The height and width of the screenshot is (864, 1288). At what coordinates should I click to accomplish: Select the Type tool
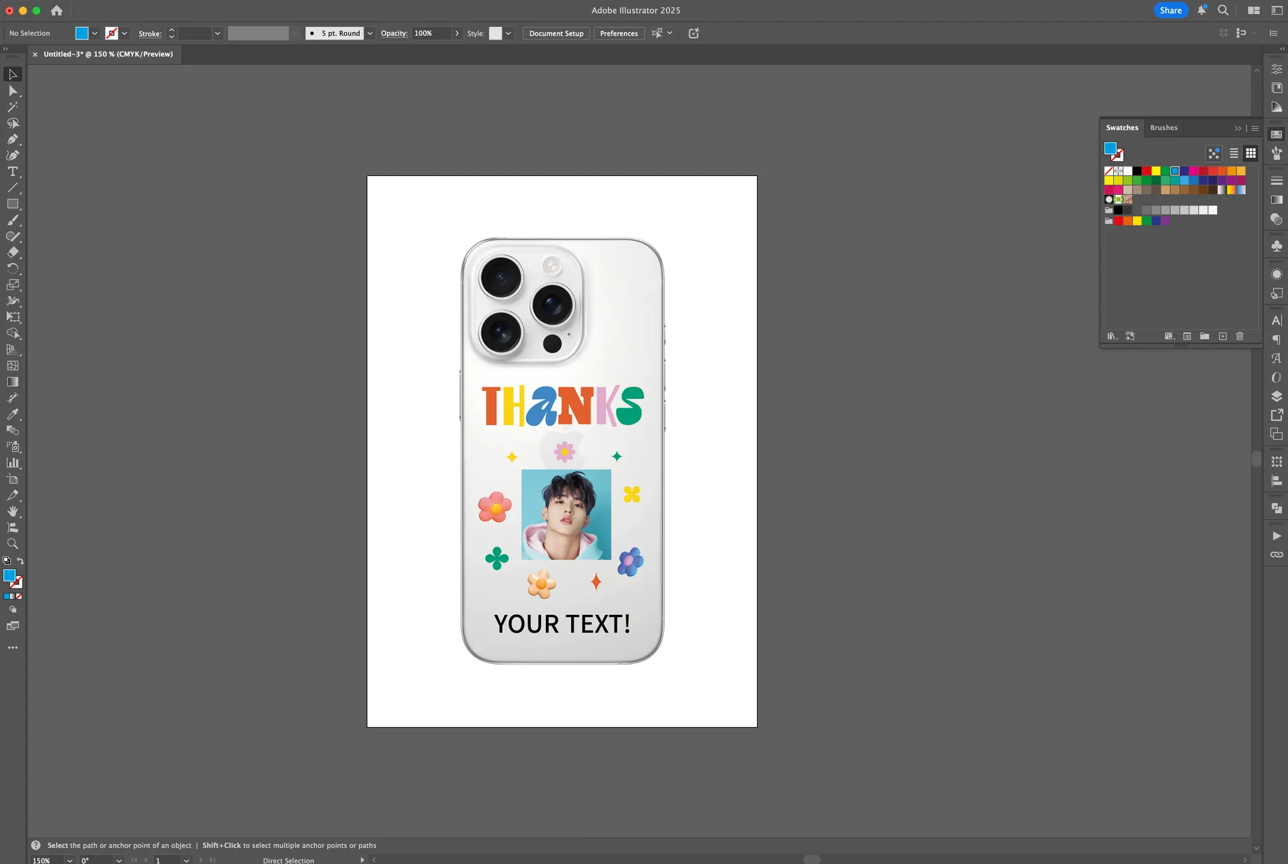pyautogui.click(x=12, y=172)
